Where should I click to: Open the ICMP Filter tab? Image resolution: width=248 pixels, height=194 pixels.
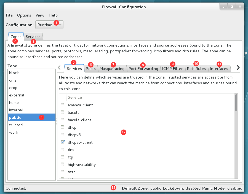(172, 69)
